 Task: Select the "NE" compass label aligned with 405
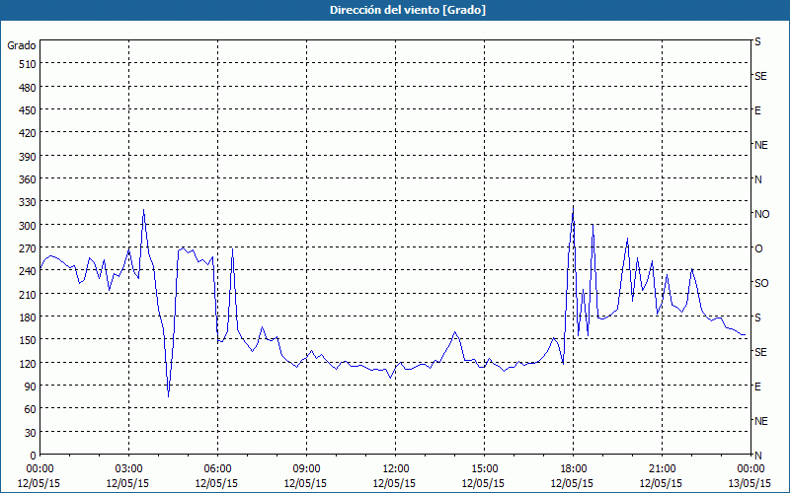point(760,145)
